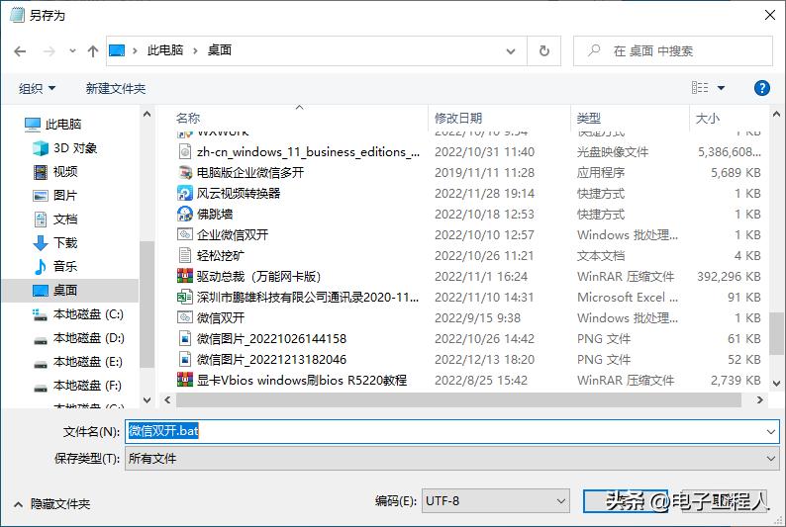The width and height of the screenshot is (786, 527).
Task: Select 佛跳墙 shortcut icon
Action: [x=185, y=215]
